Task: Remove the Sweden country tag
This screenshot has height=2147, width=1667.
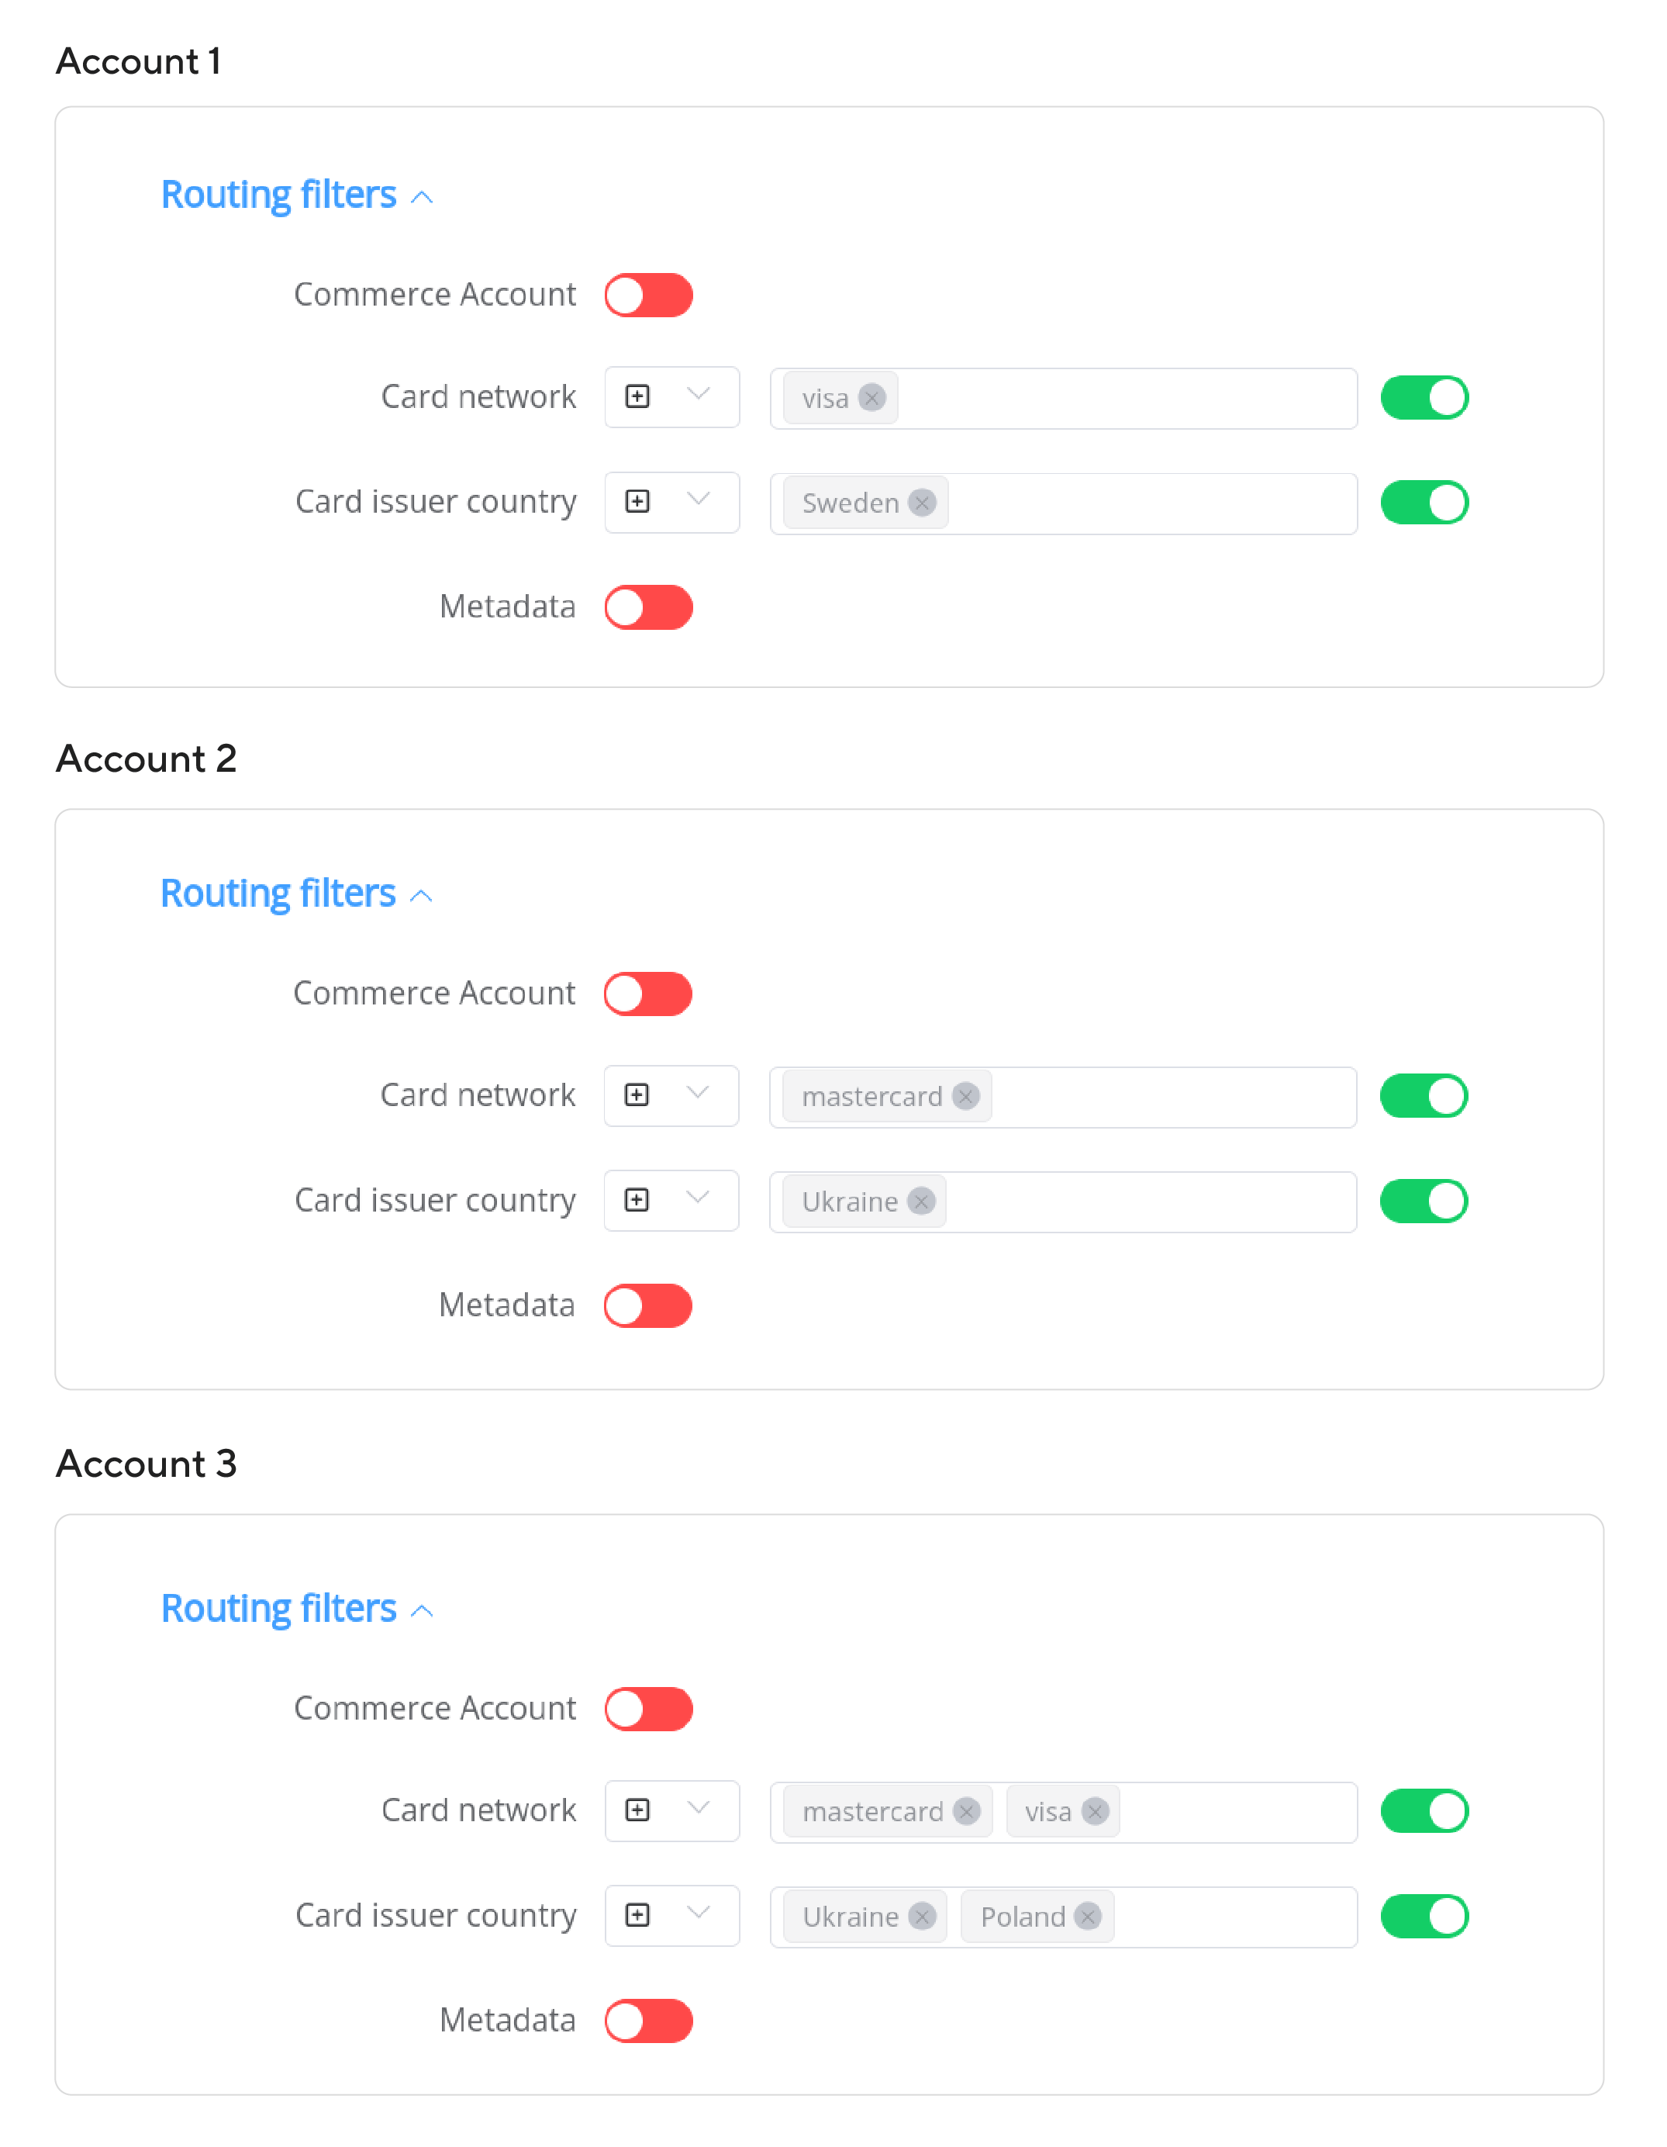Action: [x=922, y=503]
